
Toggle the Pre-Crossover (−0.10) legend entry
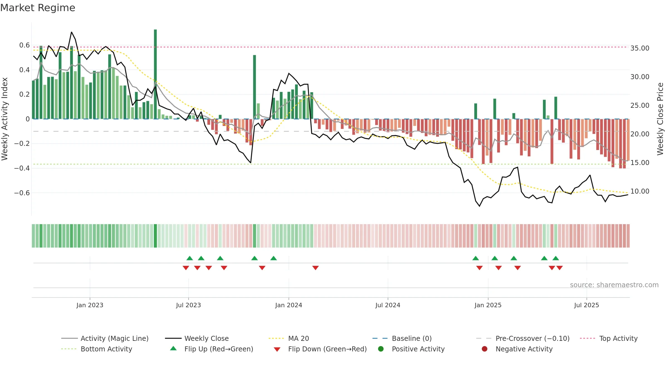tap(523, 338)
